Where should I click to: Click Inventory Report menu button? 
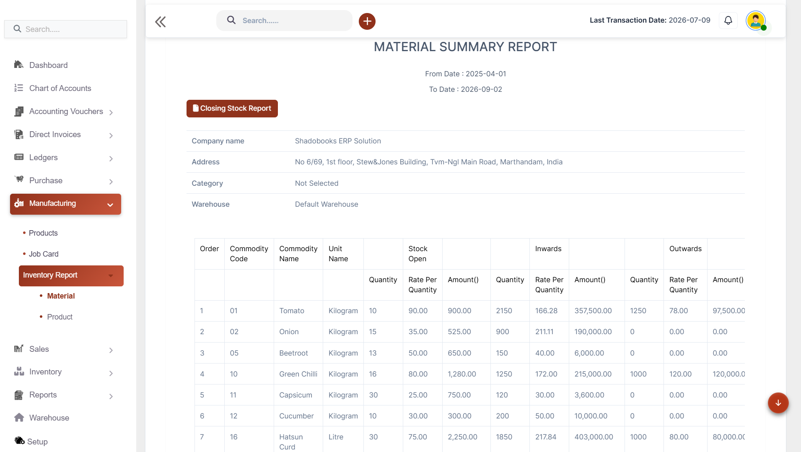coord(71,275)
